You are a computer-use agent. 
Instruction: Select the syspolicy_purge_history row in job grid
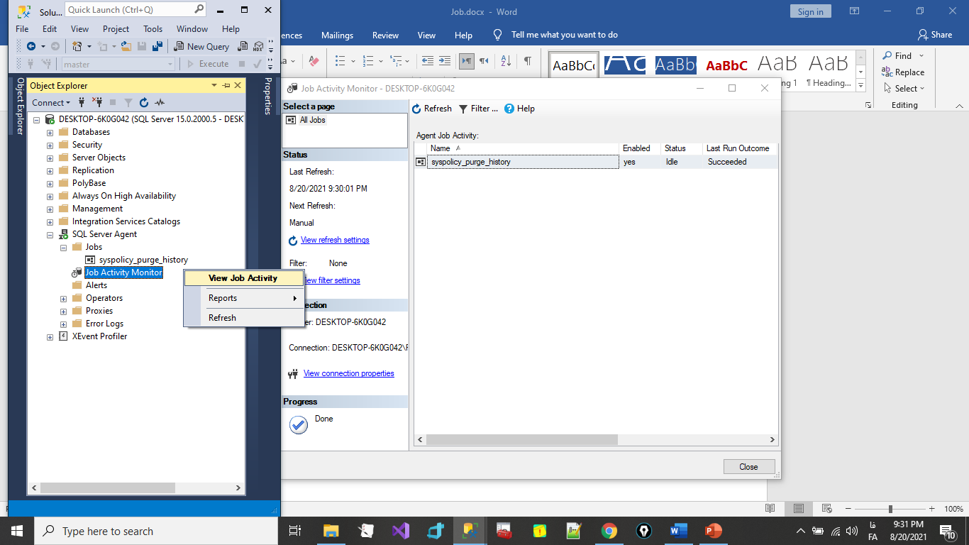pos(596,162)
